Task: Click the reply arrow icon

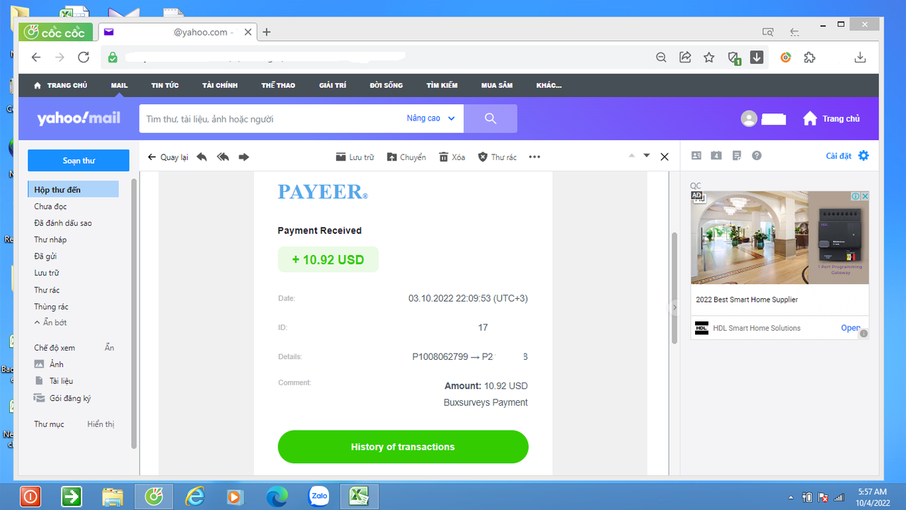Action: click(x=202, y=157)
